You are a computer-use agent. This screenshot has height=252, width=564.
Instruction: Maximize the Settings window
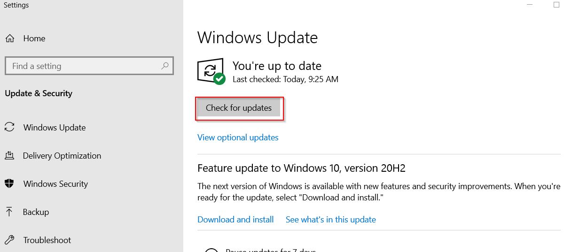tap(556, 4)
